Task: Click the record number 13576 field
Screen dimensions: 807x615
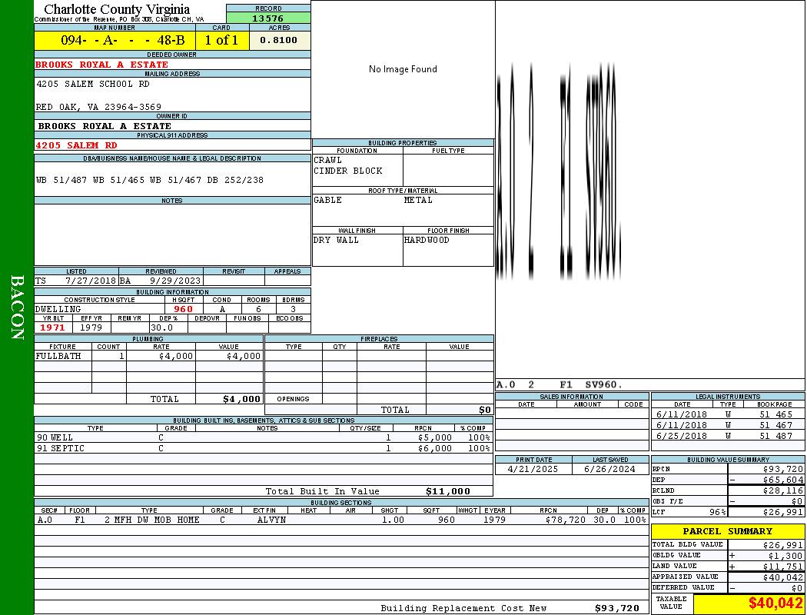Action: pyautogui.click(x=268, y=18)
